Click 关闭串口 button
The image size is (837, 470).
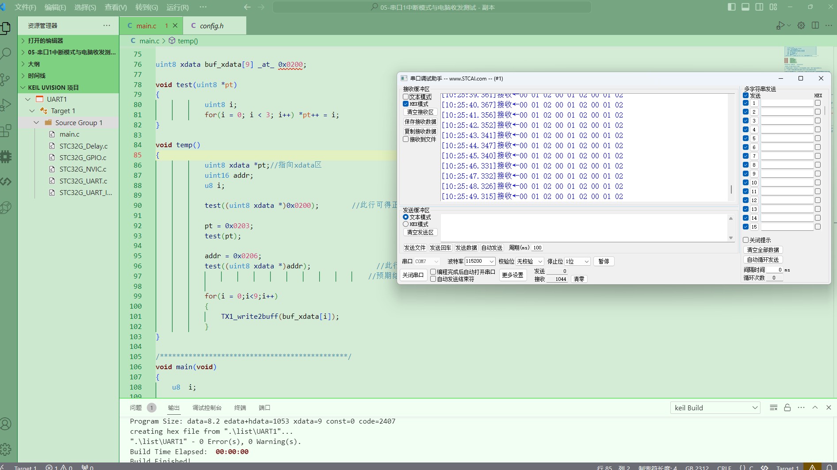tap(413, 275)
